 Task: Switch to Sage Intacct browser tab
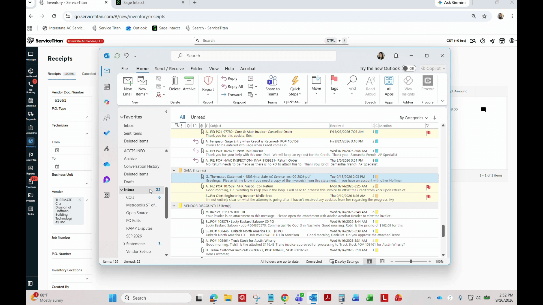150,3
